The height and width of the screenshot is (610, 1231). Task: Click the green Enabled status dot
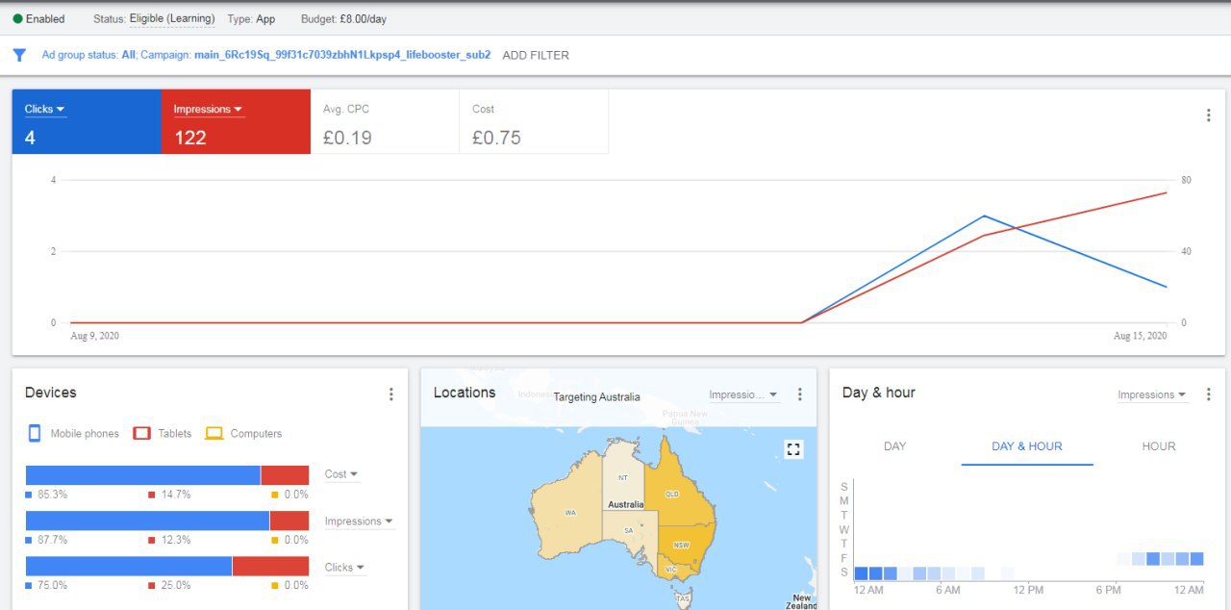pos(17,18)
